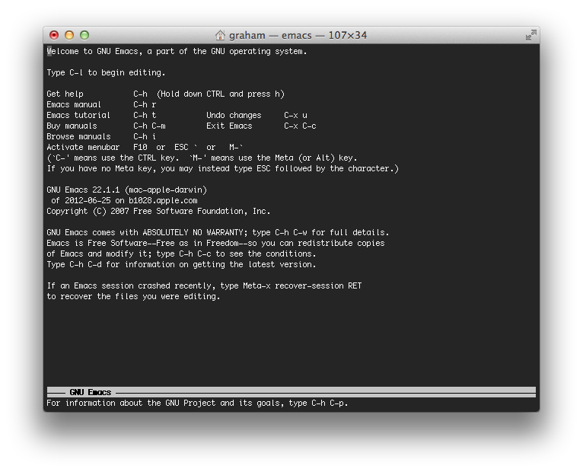
Task: Click 'If you have no Meta key' line
Action: pos(223,168)
